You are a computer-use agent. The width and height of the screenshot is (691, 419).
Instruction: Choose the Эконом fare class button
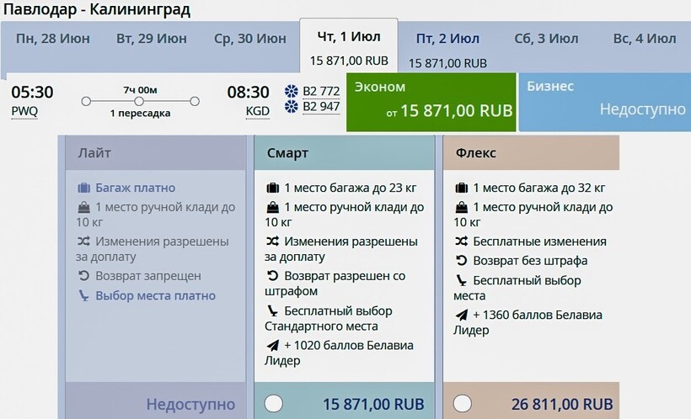point(431,102)
